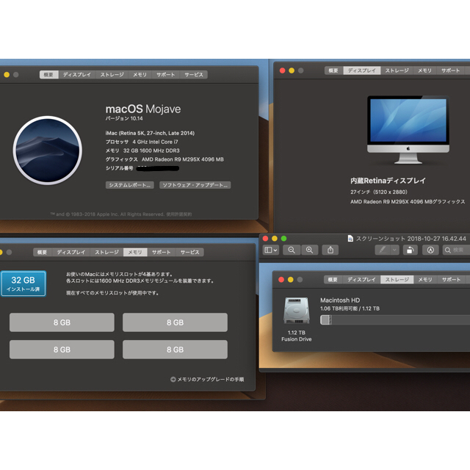Viewport: 470px width, 470px height.
Task: Select サポート tab in the 32 GB memory window
Action: coord(162,253)
